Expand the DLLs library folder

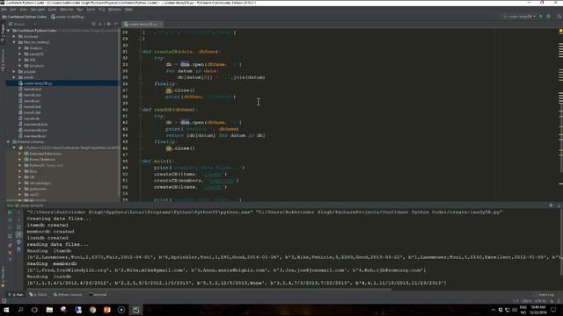19,171
